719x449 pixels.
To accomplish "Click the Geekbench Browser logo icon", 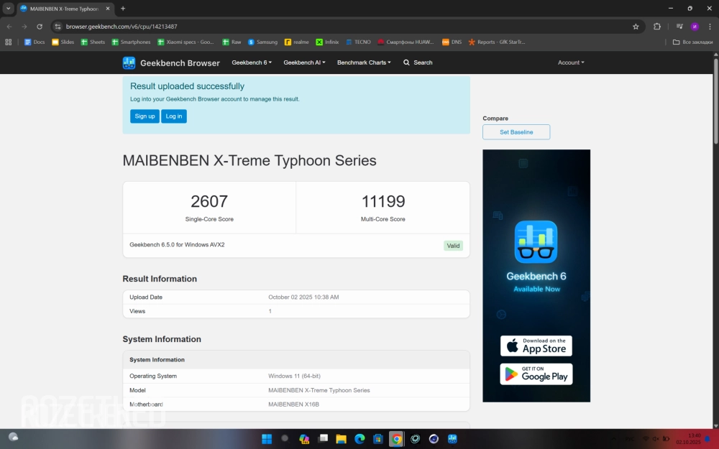I will click(x=129, y=63).
